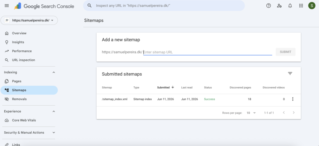Click the Discovered videos column header
This screenshot has height=146, width=319.
pos(274,87)
